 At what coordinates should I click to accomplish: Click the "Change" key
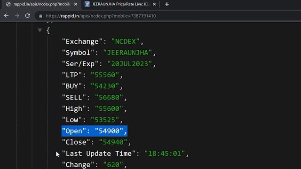point(78,165)
